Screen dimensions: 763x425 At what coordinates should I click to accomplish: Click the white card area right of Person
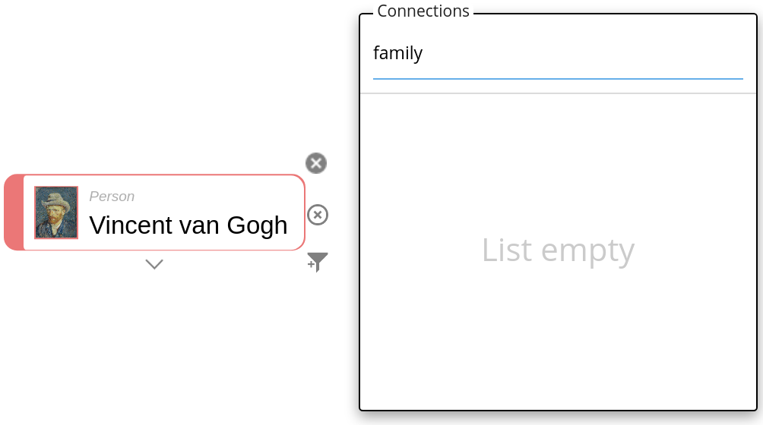pyautogui.click(x=220, y=195)
